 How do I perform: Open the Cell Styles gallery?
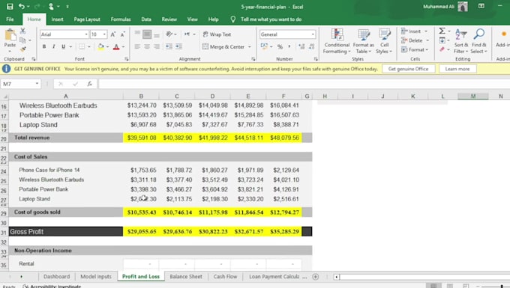(384, 41)
